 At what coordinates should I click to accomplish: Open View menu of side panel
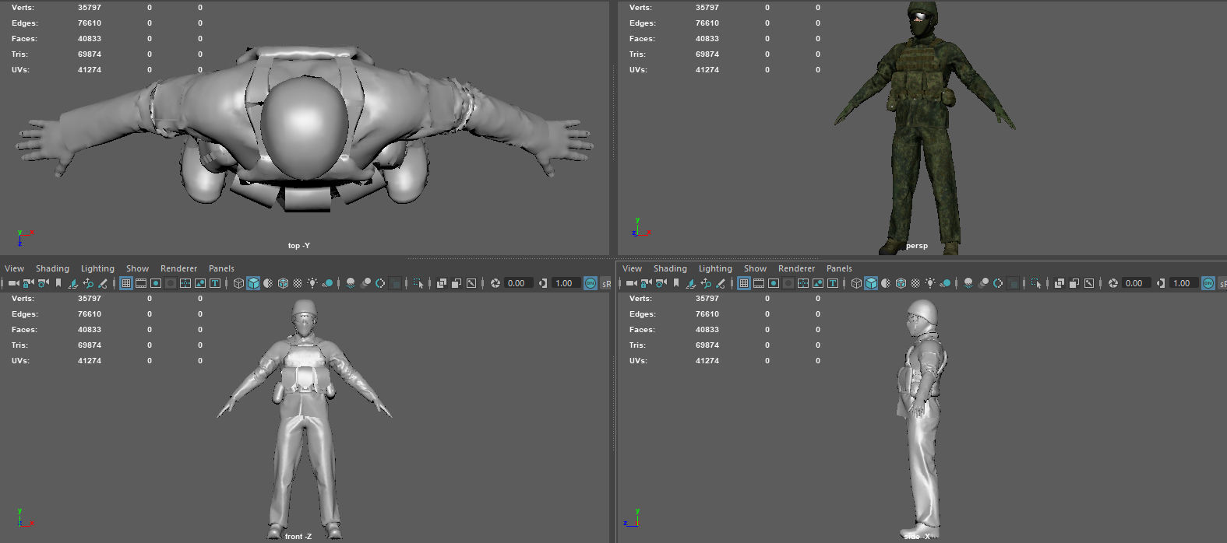(632, 268)
